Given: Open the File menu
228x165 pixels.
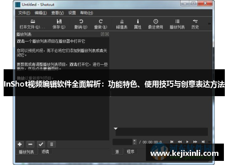Looking at the screenshot, I should point(24,13).
